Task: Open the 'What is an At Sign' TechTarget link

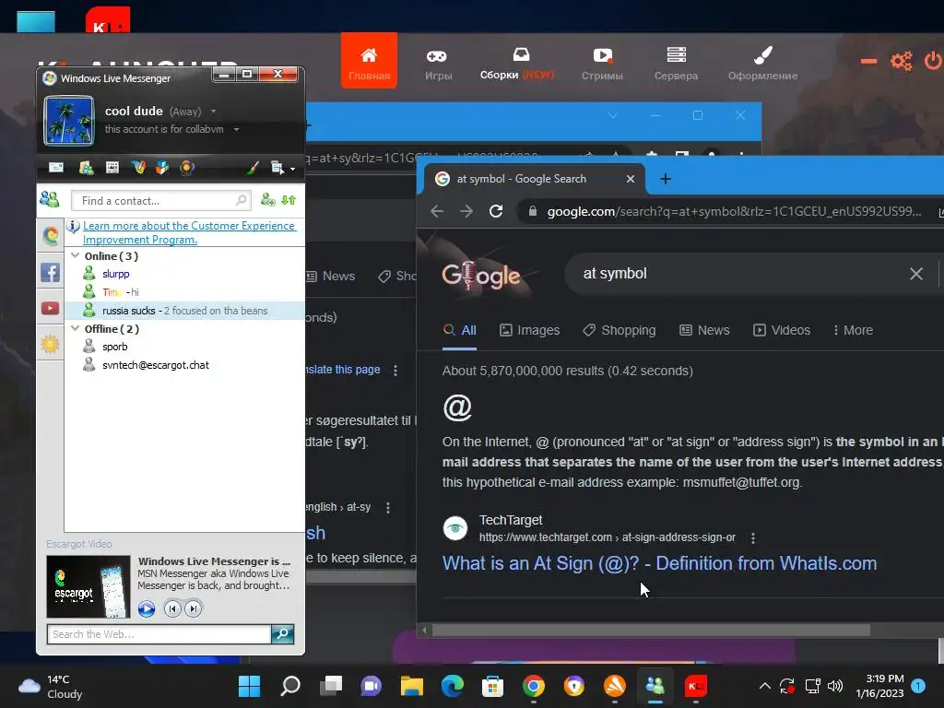Action: click(x=659, y=563)
